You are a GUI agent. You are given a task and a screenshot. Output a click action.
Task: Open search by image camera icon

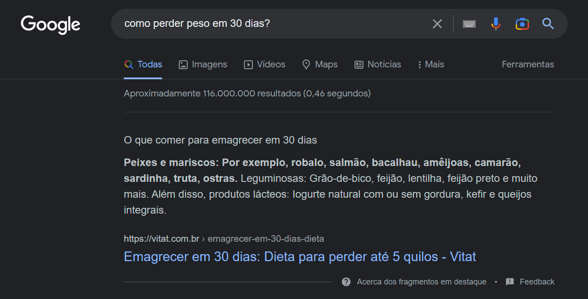[x=522, y=24]
